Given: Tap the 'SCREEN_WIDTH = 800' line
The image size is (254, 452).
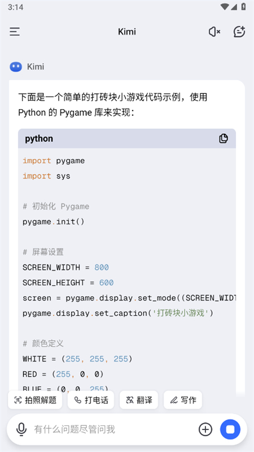Looking at the screenshot, I should pos(65,267).
